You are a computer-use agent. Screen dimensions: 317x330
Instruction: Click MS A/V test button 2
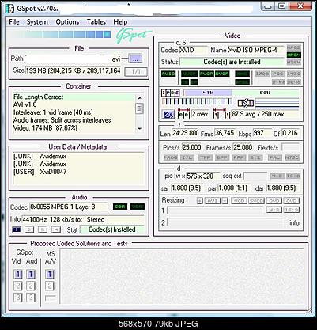click(x=50, y=286)
